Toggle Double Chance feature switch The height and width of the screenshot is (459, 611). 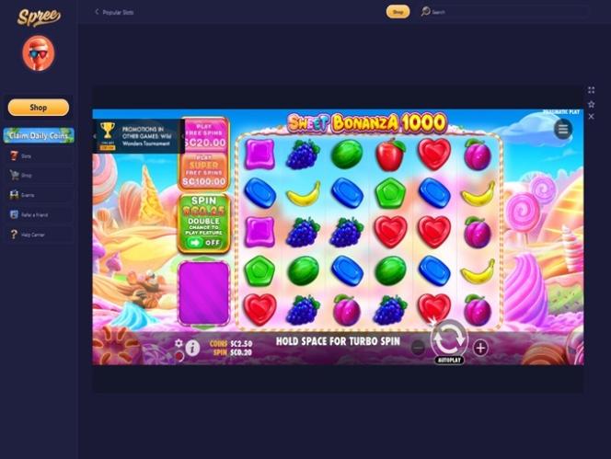point(203,242)
